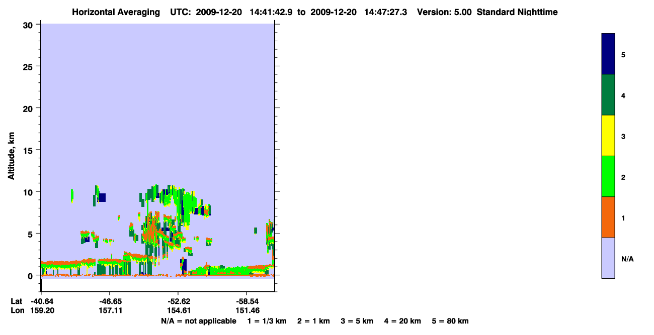The height and width of the screenshot is (335, 654).
Task: Click the "N/A = not applicable" legend note
Action: point(199,321)
